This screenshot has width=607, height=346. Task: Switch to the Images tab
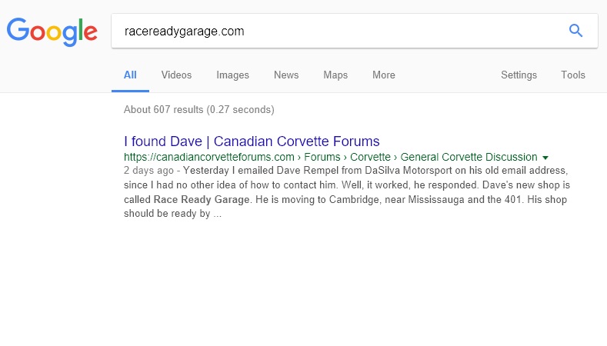pyautogui.click(x=232, y=75)
